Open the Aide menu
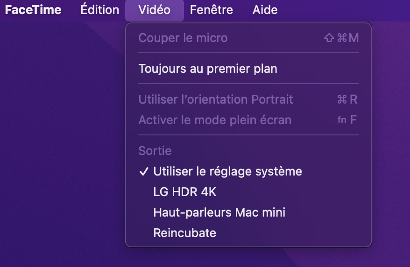This screenshot has height=267, width=410. [265, 10]
